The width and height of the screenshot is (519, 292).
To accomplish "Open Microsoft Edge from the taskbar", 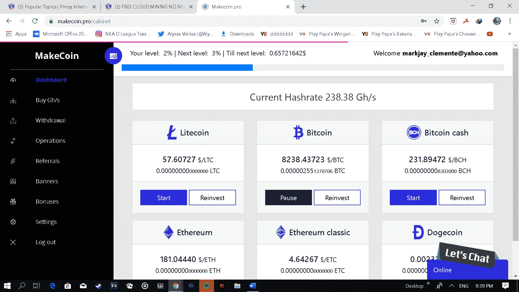I will click(52, 286).
